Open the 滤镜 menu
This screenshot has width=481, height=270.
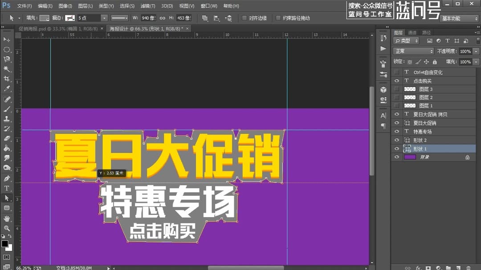(148, 6)
